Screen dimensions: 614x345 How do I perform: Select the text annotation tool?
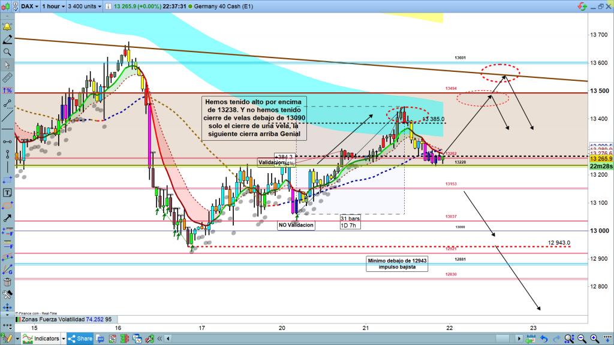pyautogui.click(x=7, y=193)
